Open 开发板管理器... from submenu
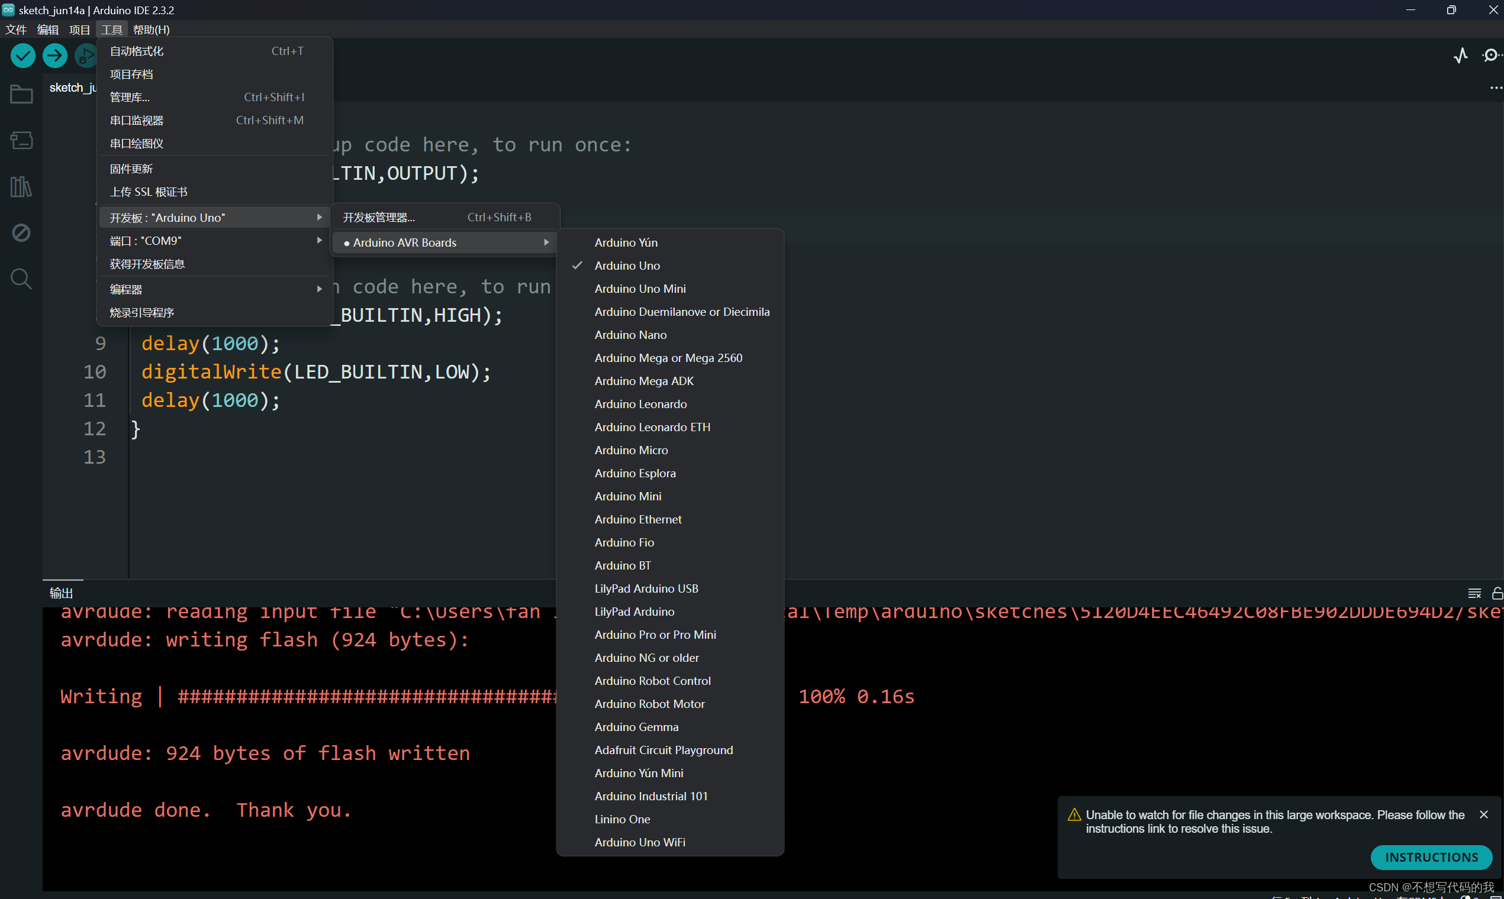The width and height of the screenshot is (1504, 899). [445, 218]
